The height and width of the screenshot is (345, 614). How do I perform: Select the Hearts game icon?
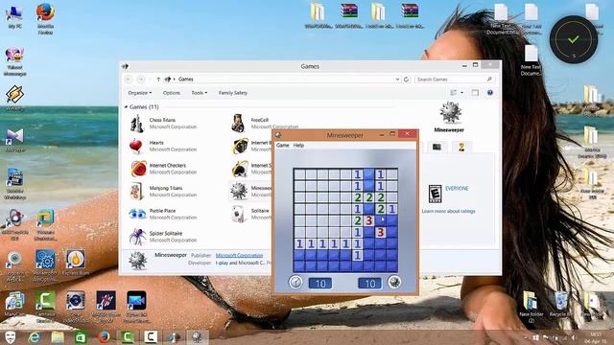136,146
